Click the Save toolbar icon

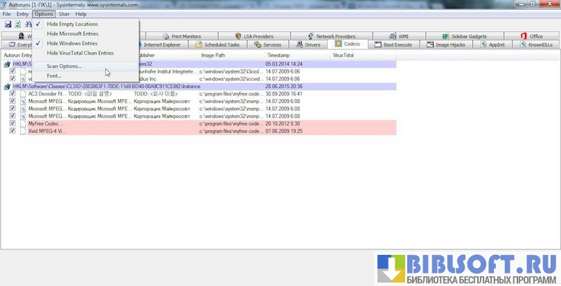click(x=7, y=24)
